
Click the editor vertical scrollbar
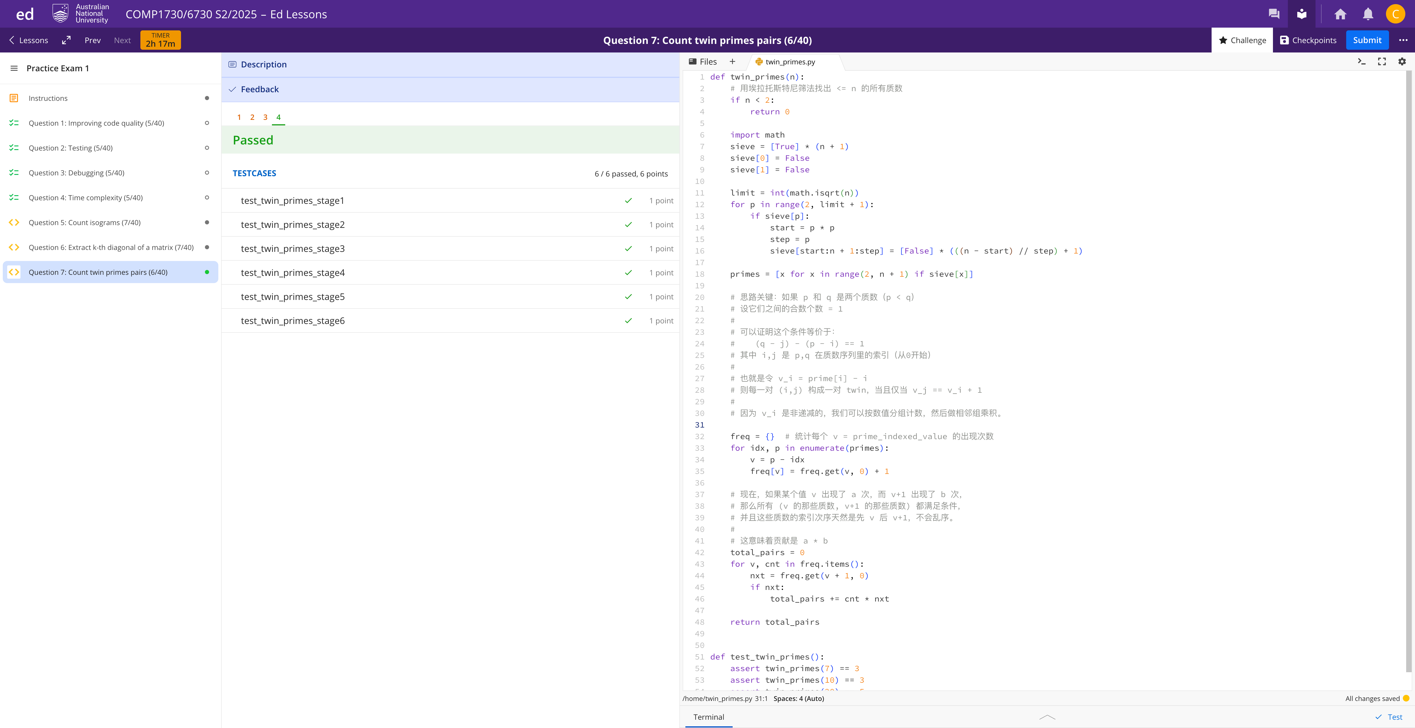1408,371
